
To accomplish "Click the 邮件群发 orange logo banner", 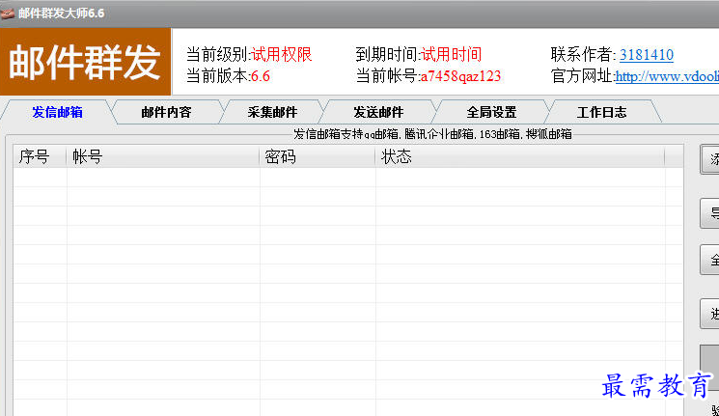I will tap(85, 62).
